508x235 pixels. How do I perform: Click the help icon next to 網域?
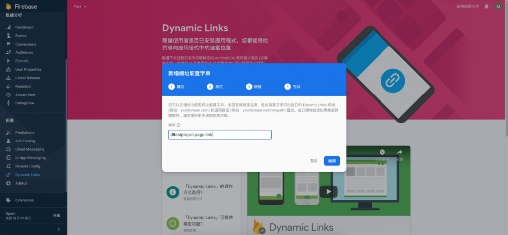(178, 125)
